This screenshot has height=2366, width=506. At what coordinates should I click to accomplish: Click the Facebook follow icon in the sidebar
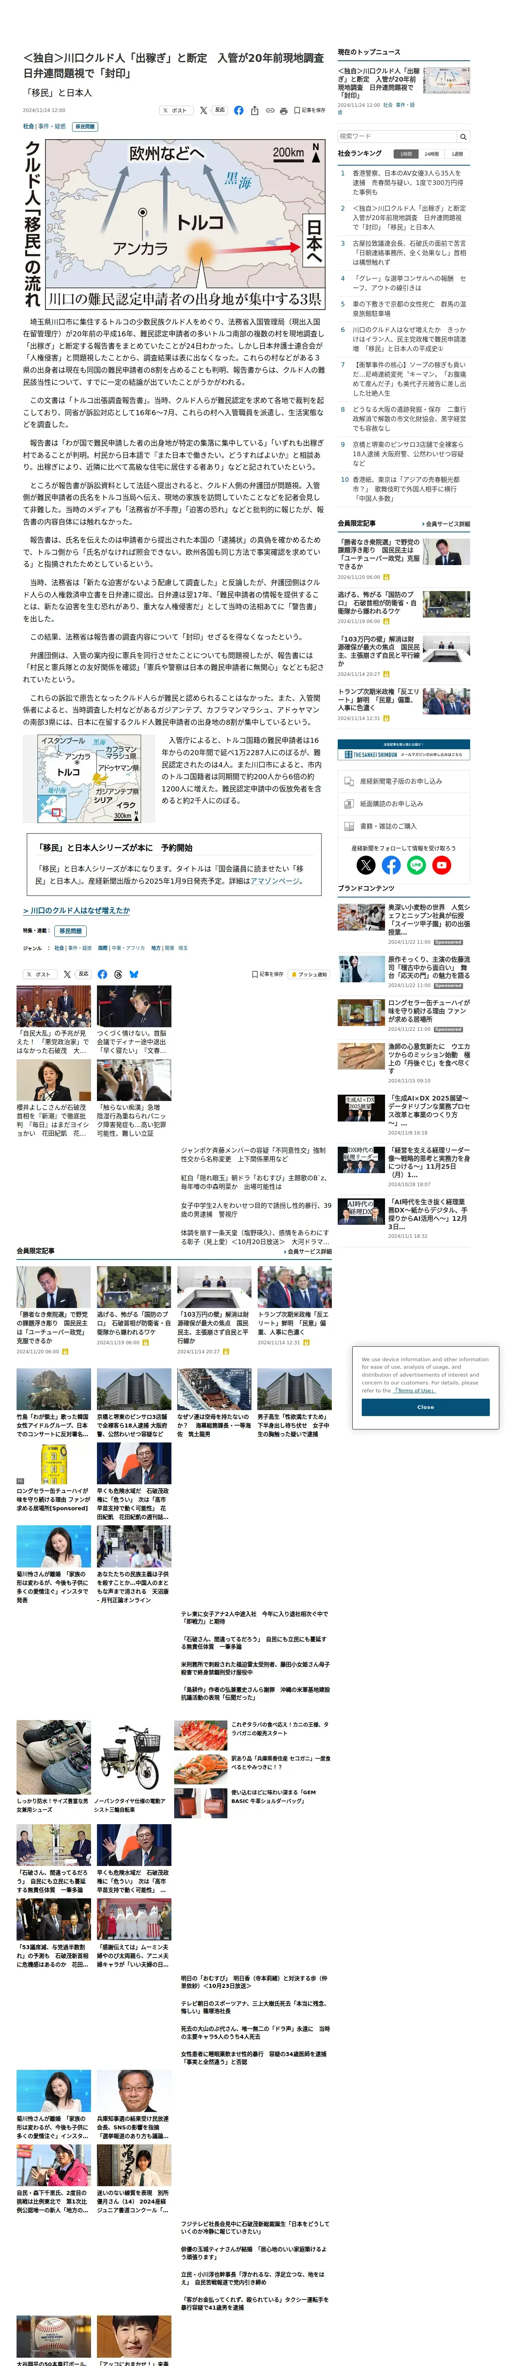(391, 865)
